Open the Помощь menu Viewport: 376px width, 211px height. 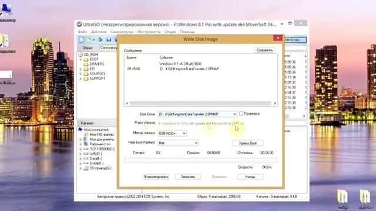187,32
